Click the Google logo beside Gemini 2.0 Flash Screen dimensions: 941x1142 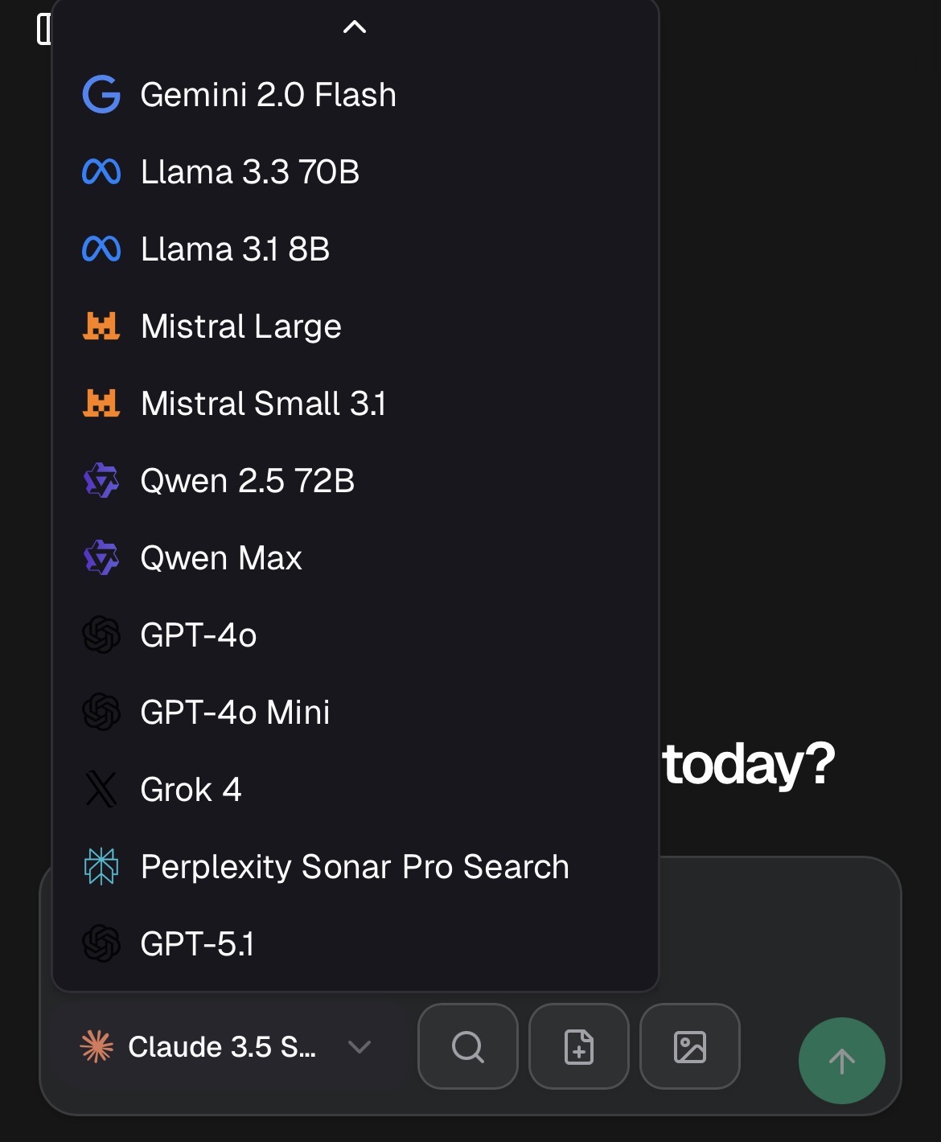101,95
